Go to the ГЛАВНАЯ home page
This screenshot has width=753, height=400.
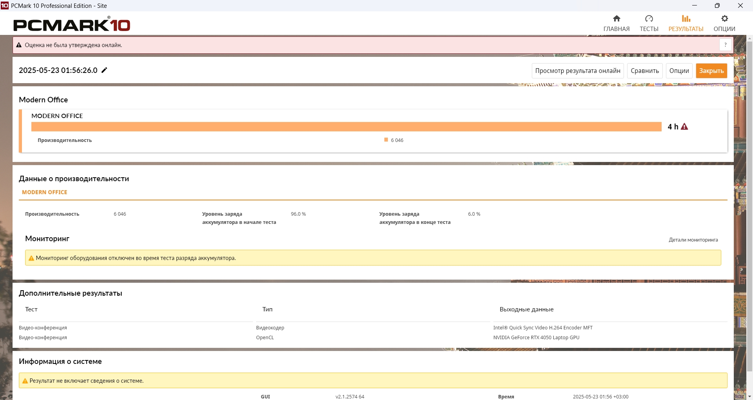point(617,24)
